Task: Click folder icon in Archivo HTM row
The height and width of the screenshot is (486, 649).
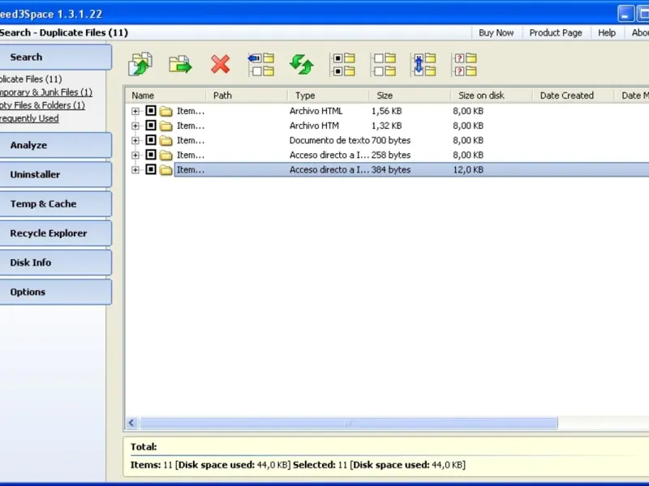Action: click(x=166, y=126)
